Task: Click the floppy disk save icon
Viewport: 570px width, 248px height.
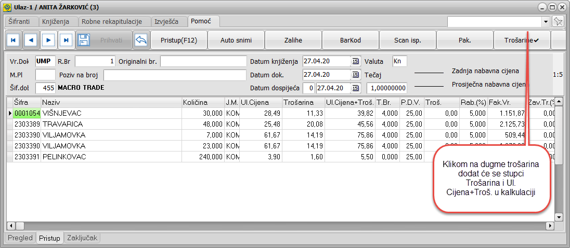Action: 84,40
